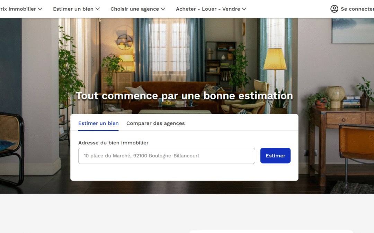Expand the Acheter - Louer - Vendre menu

pyautogui.click(x=208, y=9)
